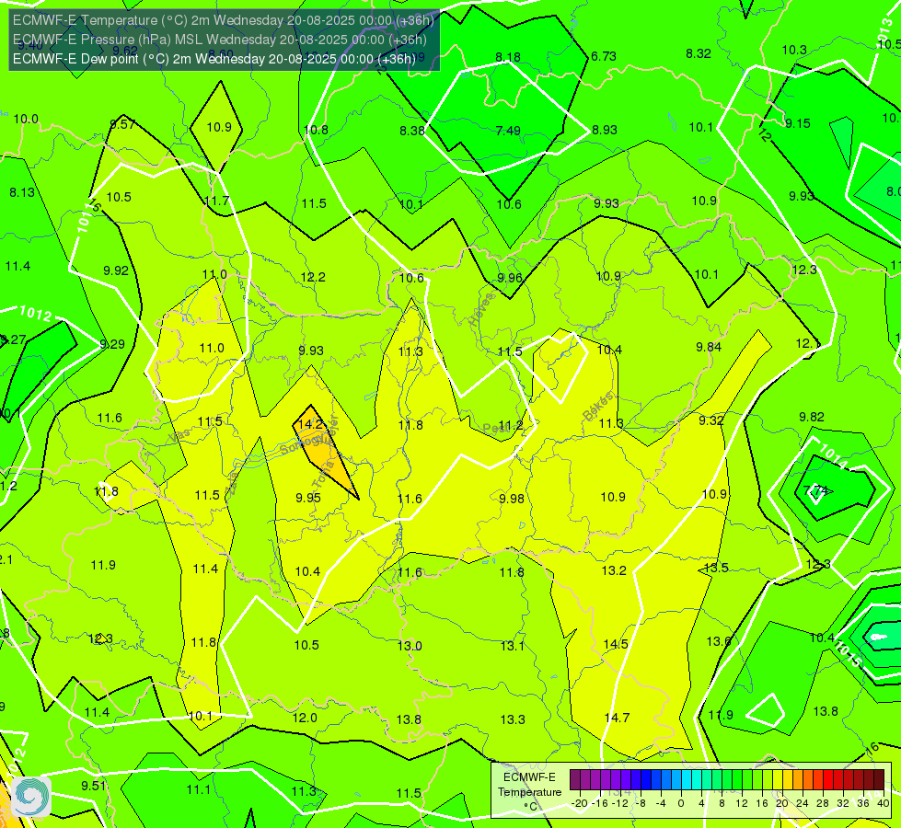901x828 pixels.
Task: Click the 9.82 dew point value
Action: (812, 417)
